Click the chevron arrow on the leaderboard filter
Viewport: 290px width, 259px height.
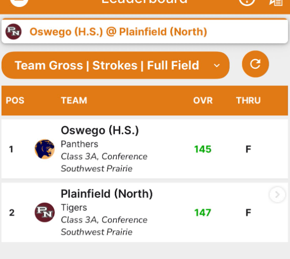point(216,65)
